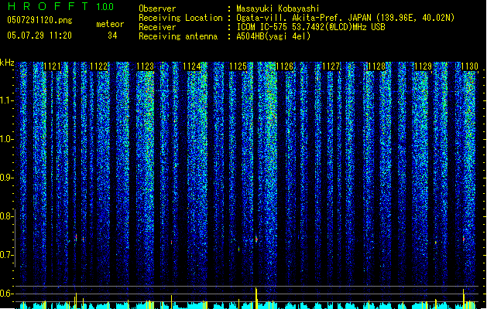The height and width of the screenshot is (309, 487).
Task: Click the 1128 time marker
Action: pyautogui.click(x=377, y=66)
